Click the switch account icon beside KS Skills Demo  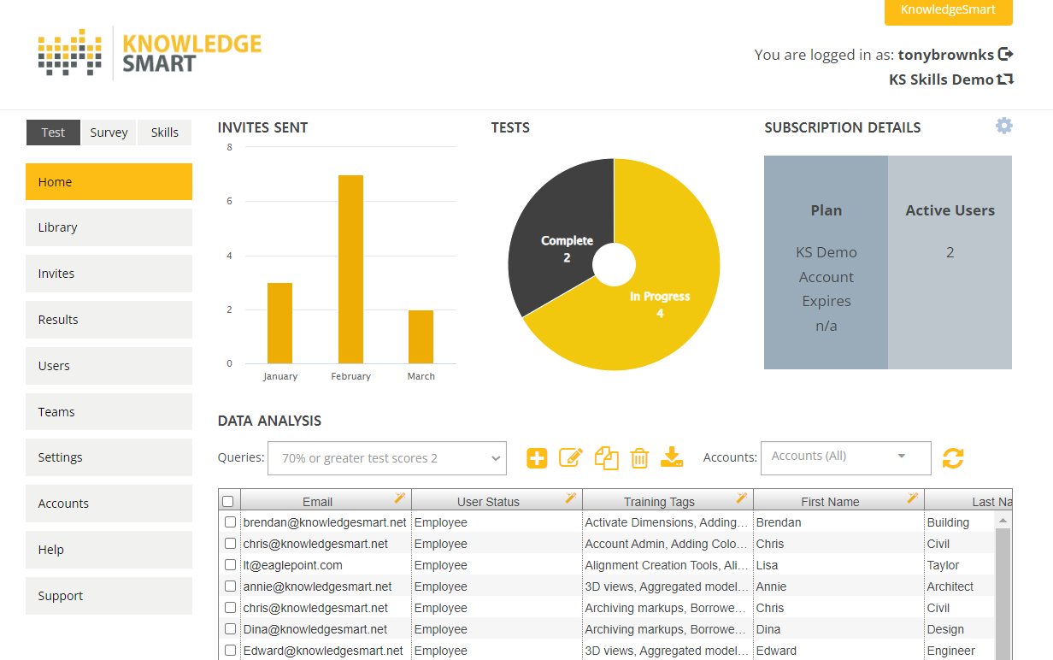1006,80
